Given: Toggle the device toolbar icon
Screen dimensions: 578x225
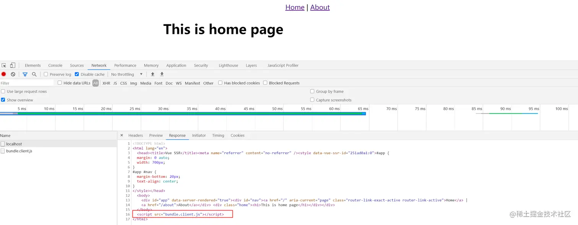Looking at the screenshot, I should [x=13, y=65].
